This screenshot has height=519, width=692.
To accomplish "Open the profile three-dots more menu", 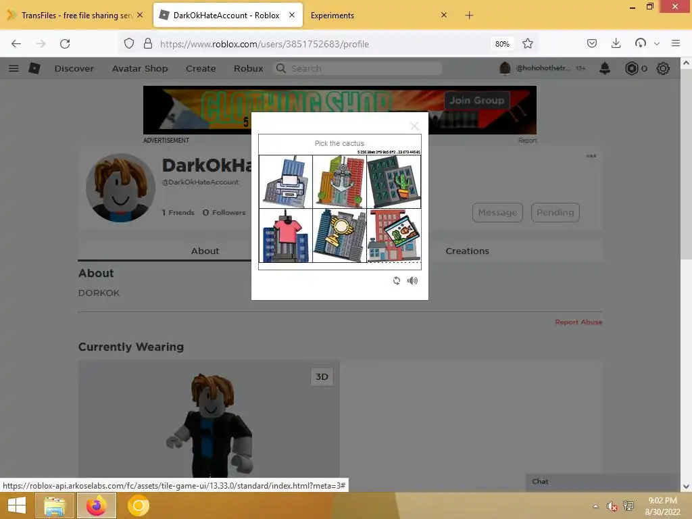I will (591, 156).
